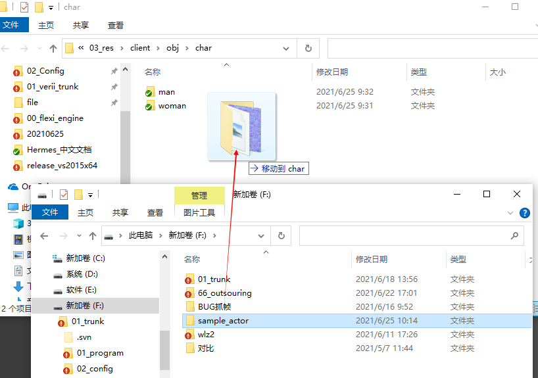Expand the ribbon with the chevron beside Help
Viewport: 538px width, 378px height.
pyautogui.click(x=510, y=213)
